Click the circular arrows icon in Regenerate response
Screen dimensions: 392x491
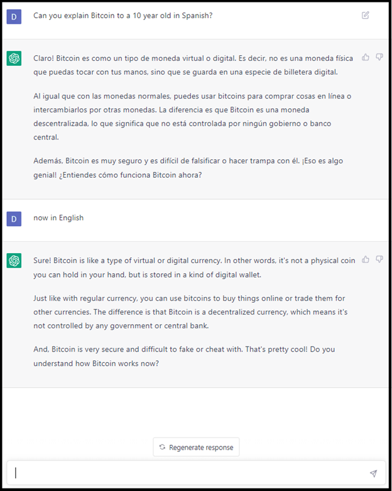point(162,447)
